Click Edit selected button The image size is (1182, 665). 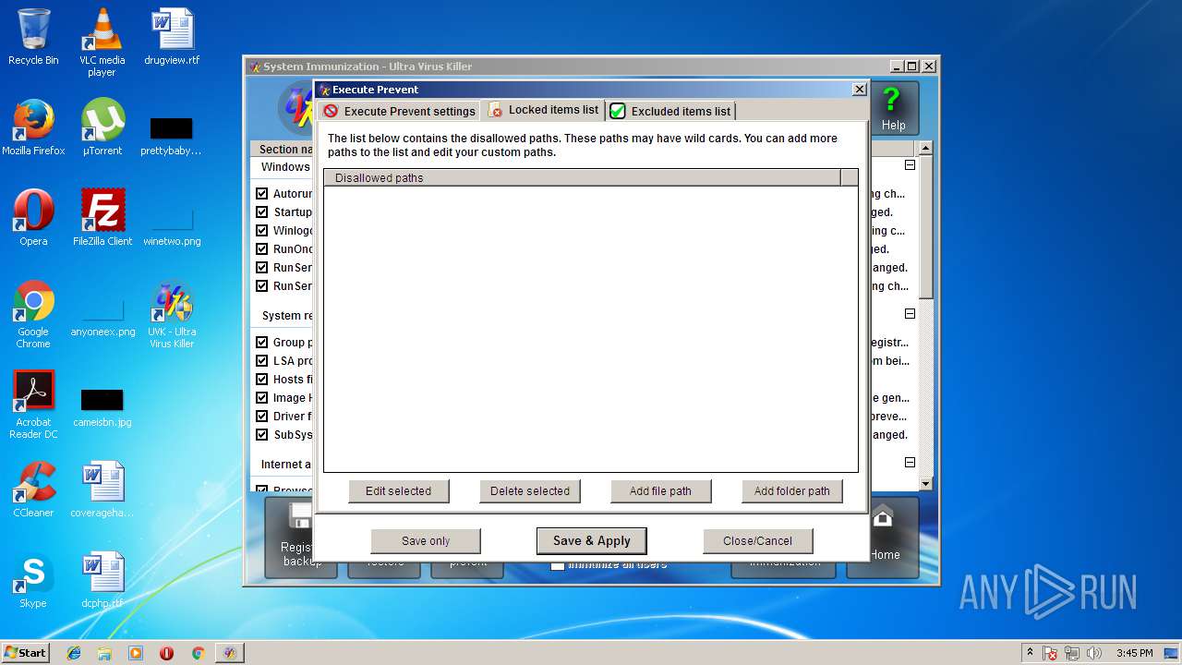pyautogui.click(x=399, y=491)
